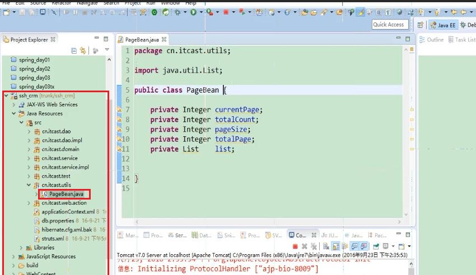Click Clear Console icon

tap(326, 246)
